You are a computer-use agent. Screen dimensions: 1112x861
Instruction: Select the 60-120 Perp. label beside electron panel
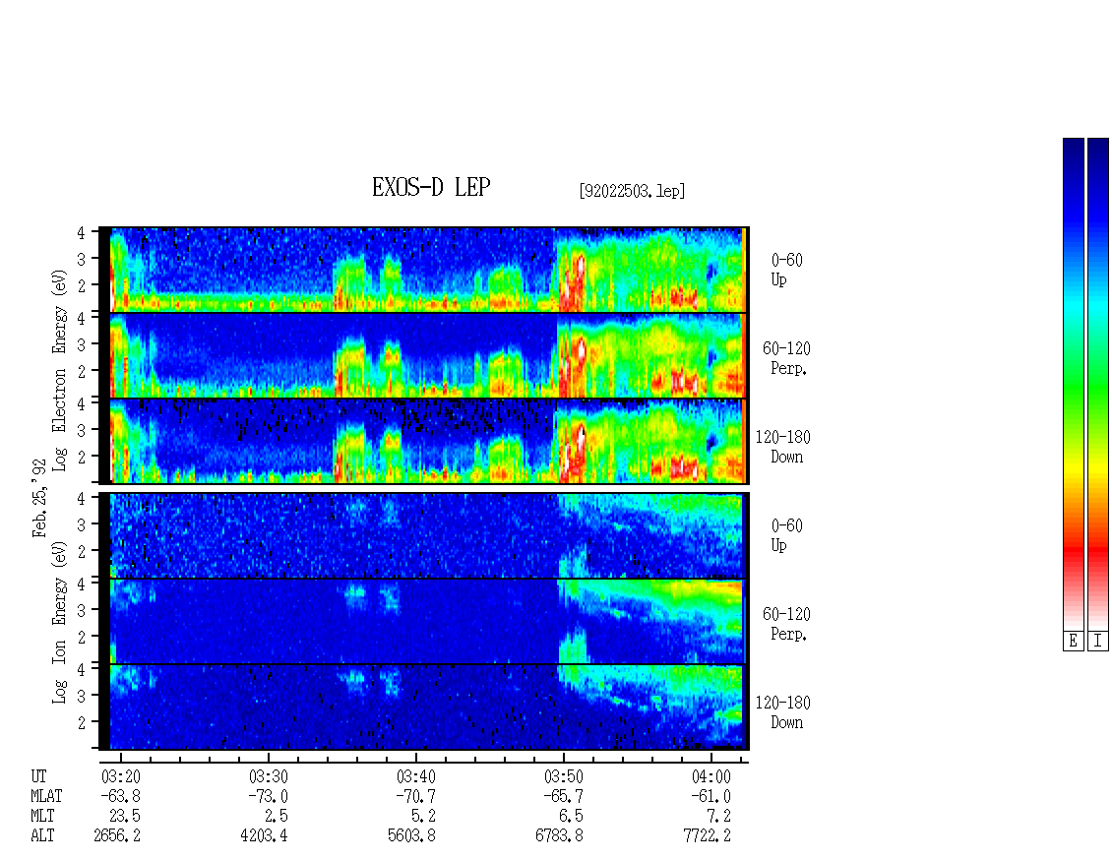tap(786, 358)
